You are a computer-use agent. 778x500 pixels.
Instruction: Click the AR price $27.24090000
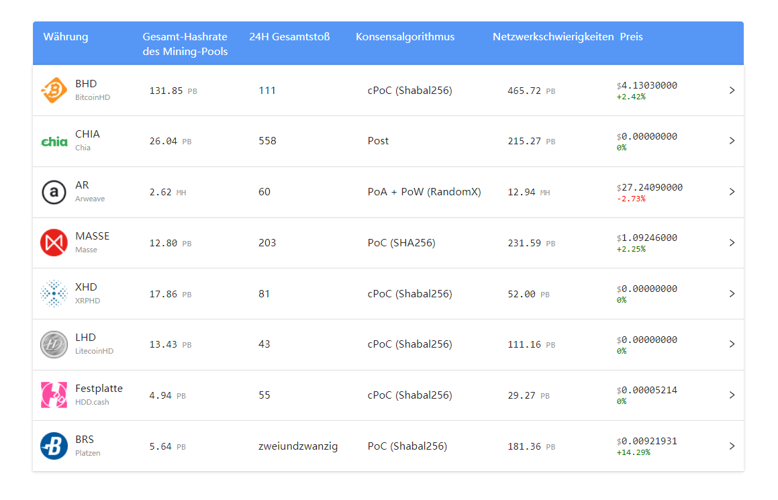tap(650, 187)
